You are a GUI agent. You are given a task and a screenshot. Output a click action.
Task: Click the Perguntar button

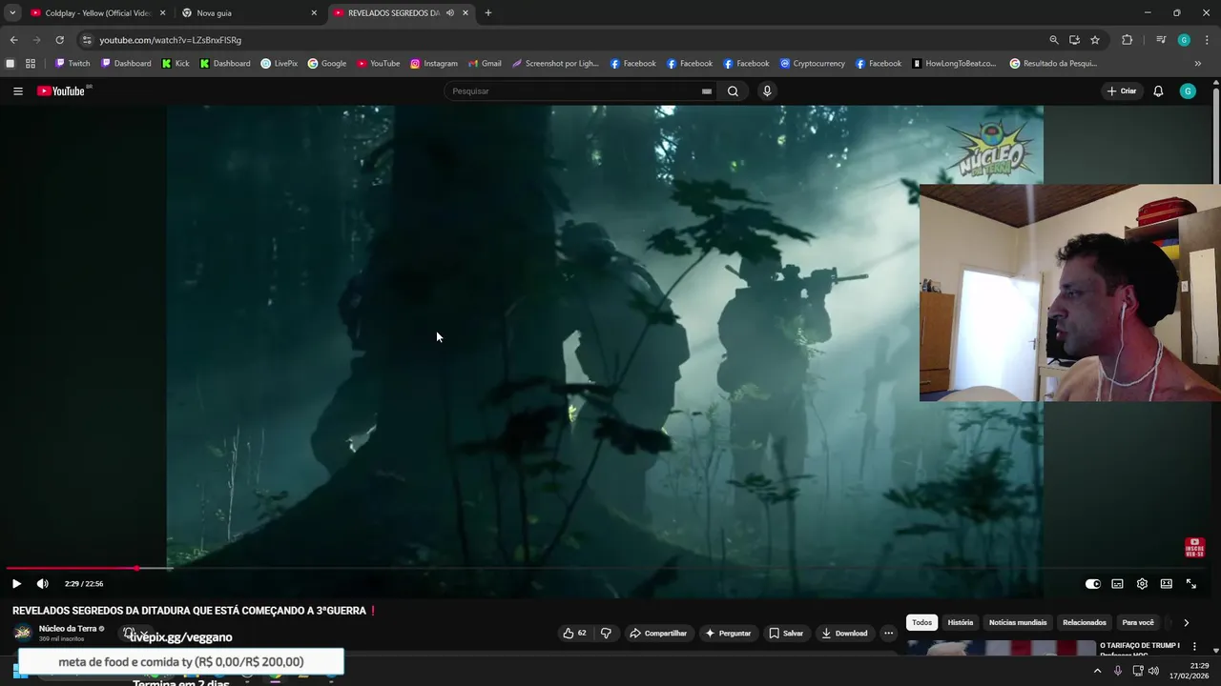(728, 634)
